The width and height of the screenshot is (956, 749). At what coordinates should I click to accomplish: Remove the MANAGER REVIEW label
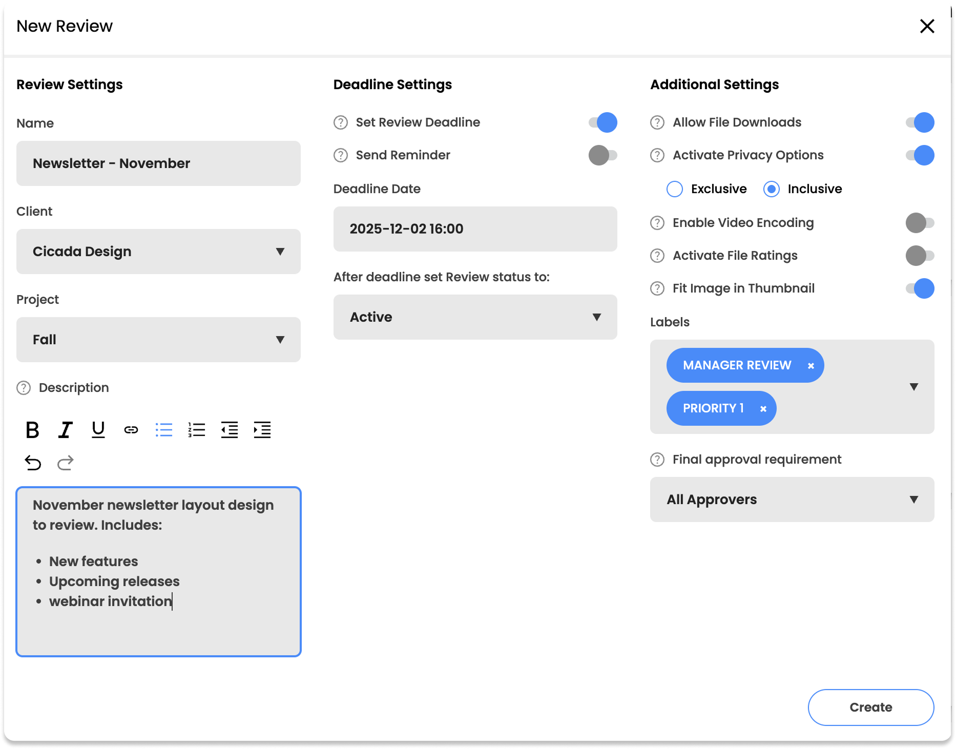tap(810, 366)
